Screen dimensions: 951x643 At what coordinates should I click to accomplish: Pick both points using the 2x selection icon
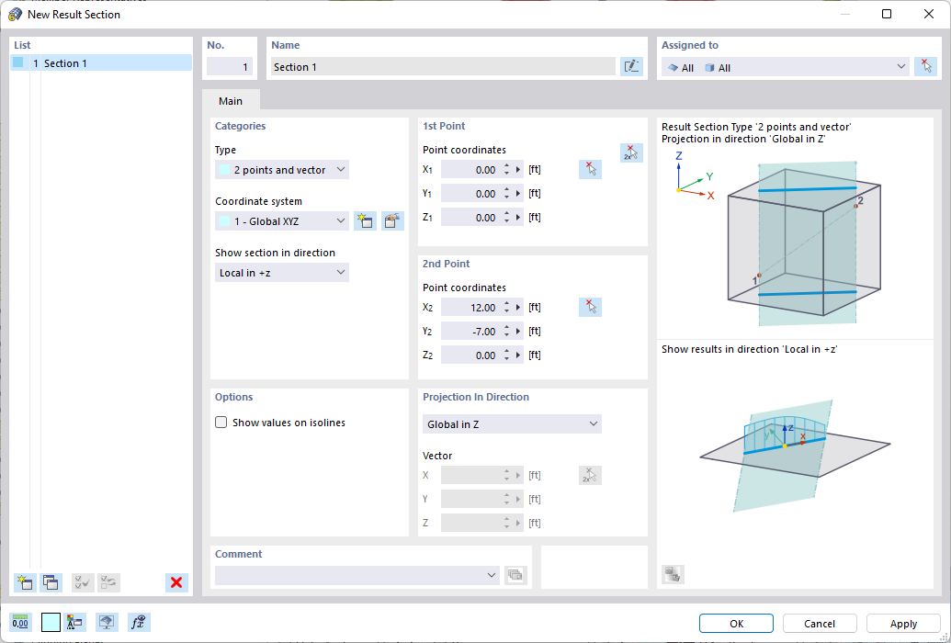coord(631,152)
